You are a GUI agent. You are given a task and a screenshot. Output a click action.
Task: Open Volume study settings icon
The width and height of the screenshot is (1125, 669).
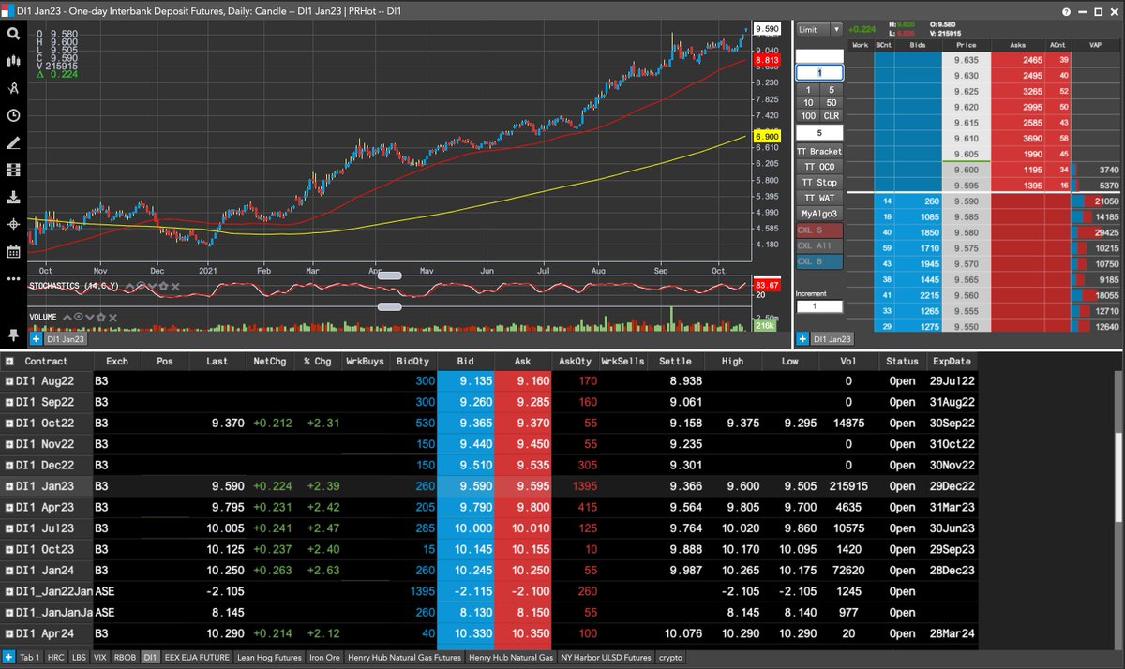pos(102,317)
